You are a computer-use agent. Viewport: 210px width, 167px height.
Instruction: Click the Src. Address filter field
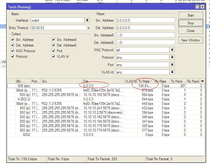(145, 20)
